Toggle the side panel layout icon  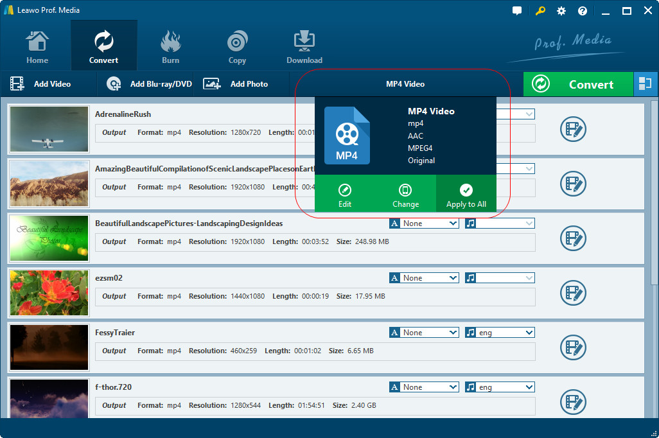[x=646, y=84]
